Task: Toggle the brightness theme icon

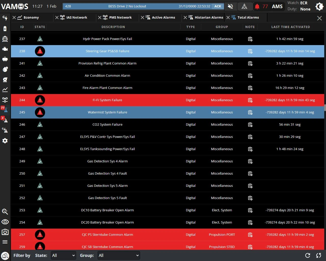Action: pos(319,6)
